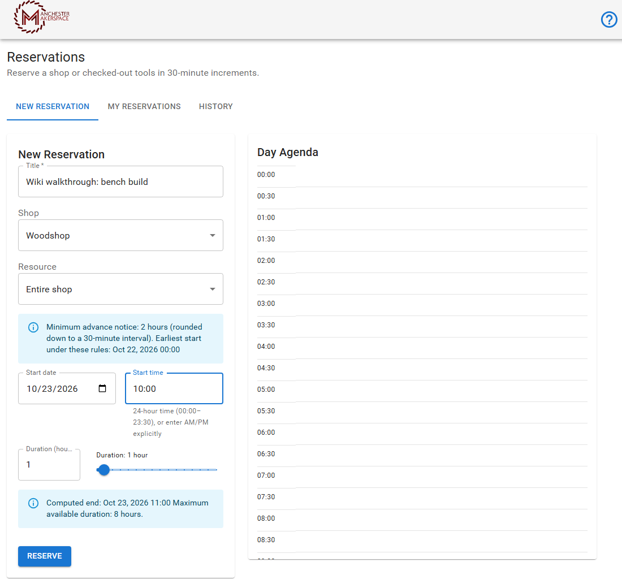The height and width of the screenshot is (588, 622).
Task: Switch to the My Reservations tab
Action: click(144, 106)
